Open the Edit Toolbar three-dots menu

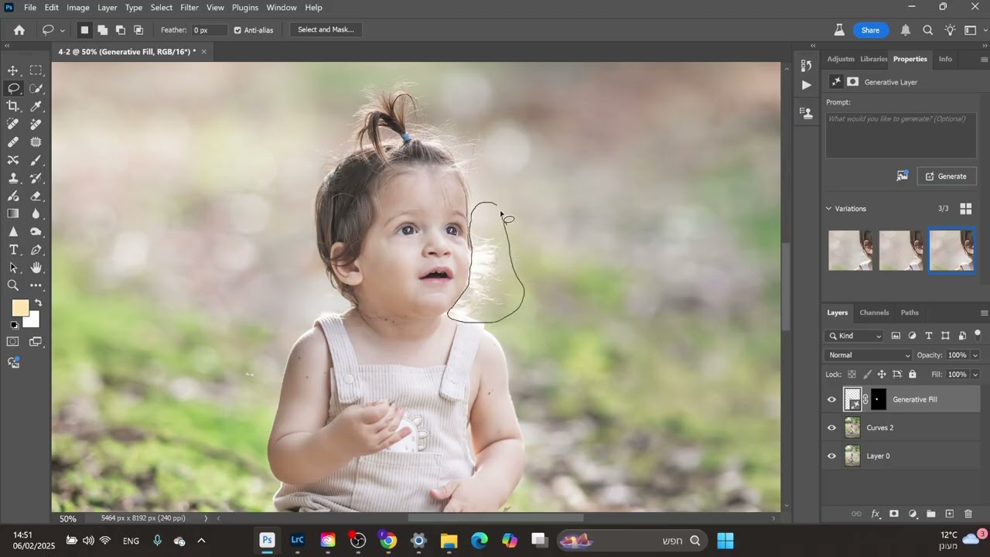tap(36, 285)
